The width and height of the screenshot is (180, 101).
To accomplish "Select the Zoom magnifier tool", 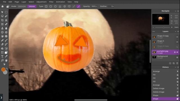I will coord(2,60).
